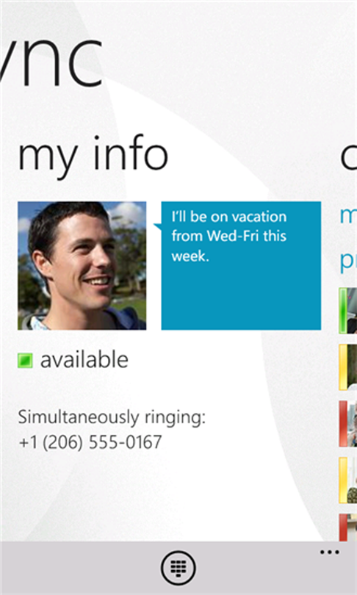Image resolution: width=357 pixels, height=595 pixels.
Task: Open the first contact with a red presence bar
Action: [x=348, y=424]
